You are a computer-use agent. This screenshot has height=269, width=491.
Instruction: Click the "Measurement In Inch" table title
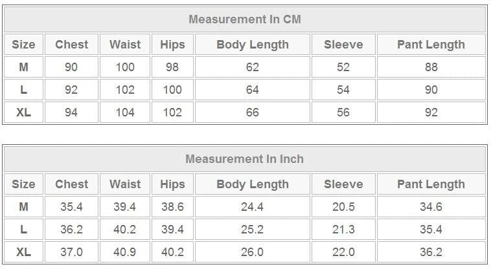click(245, 159)
